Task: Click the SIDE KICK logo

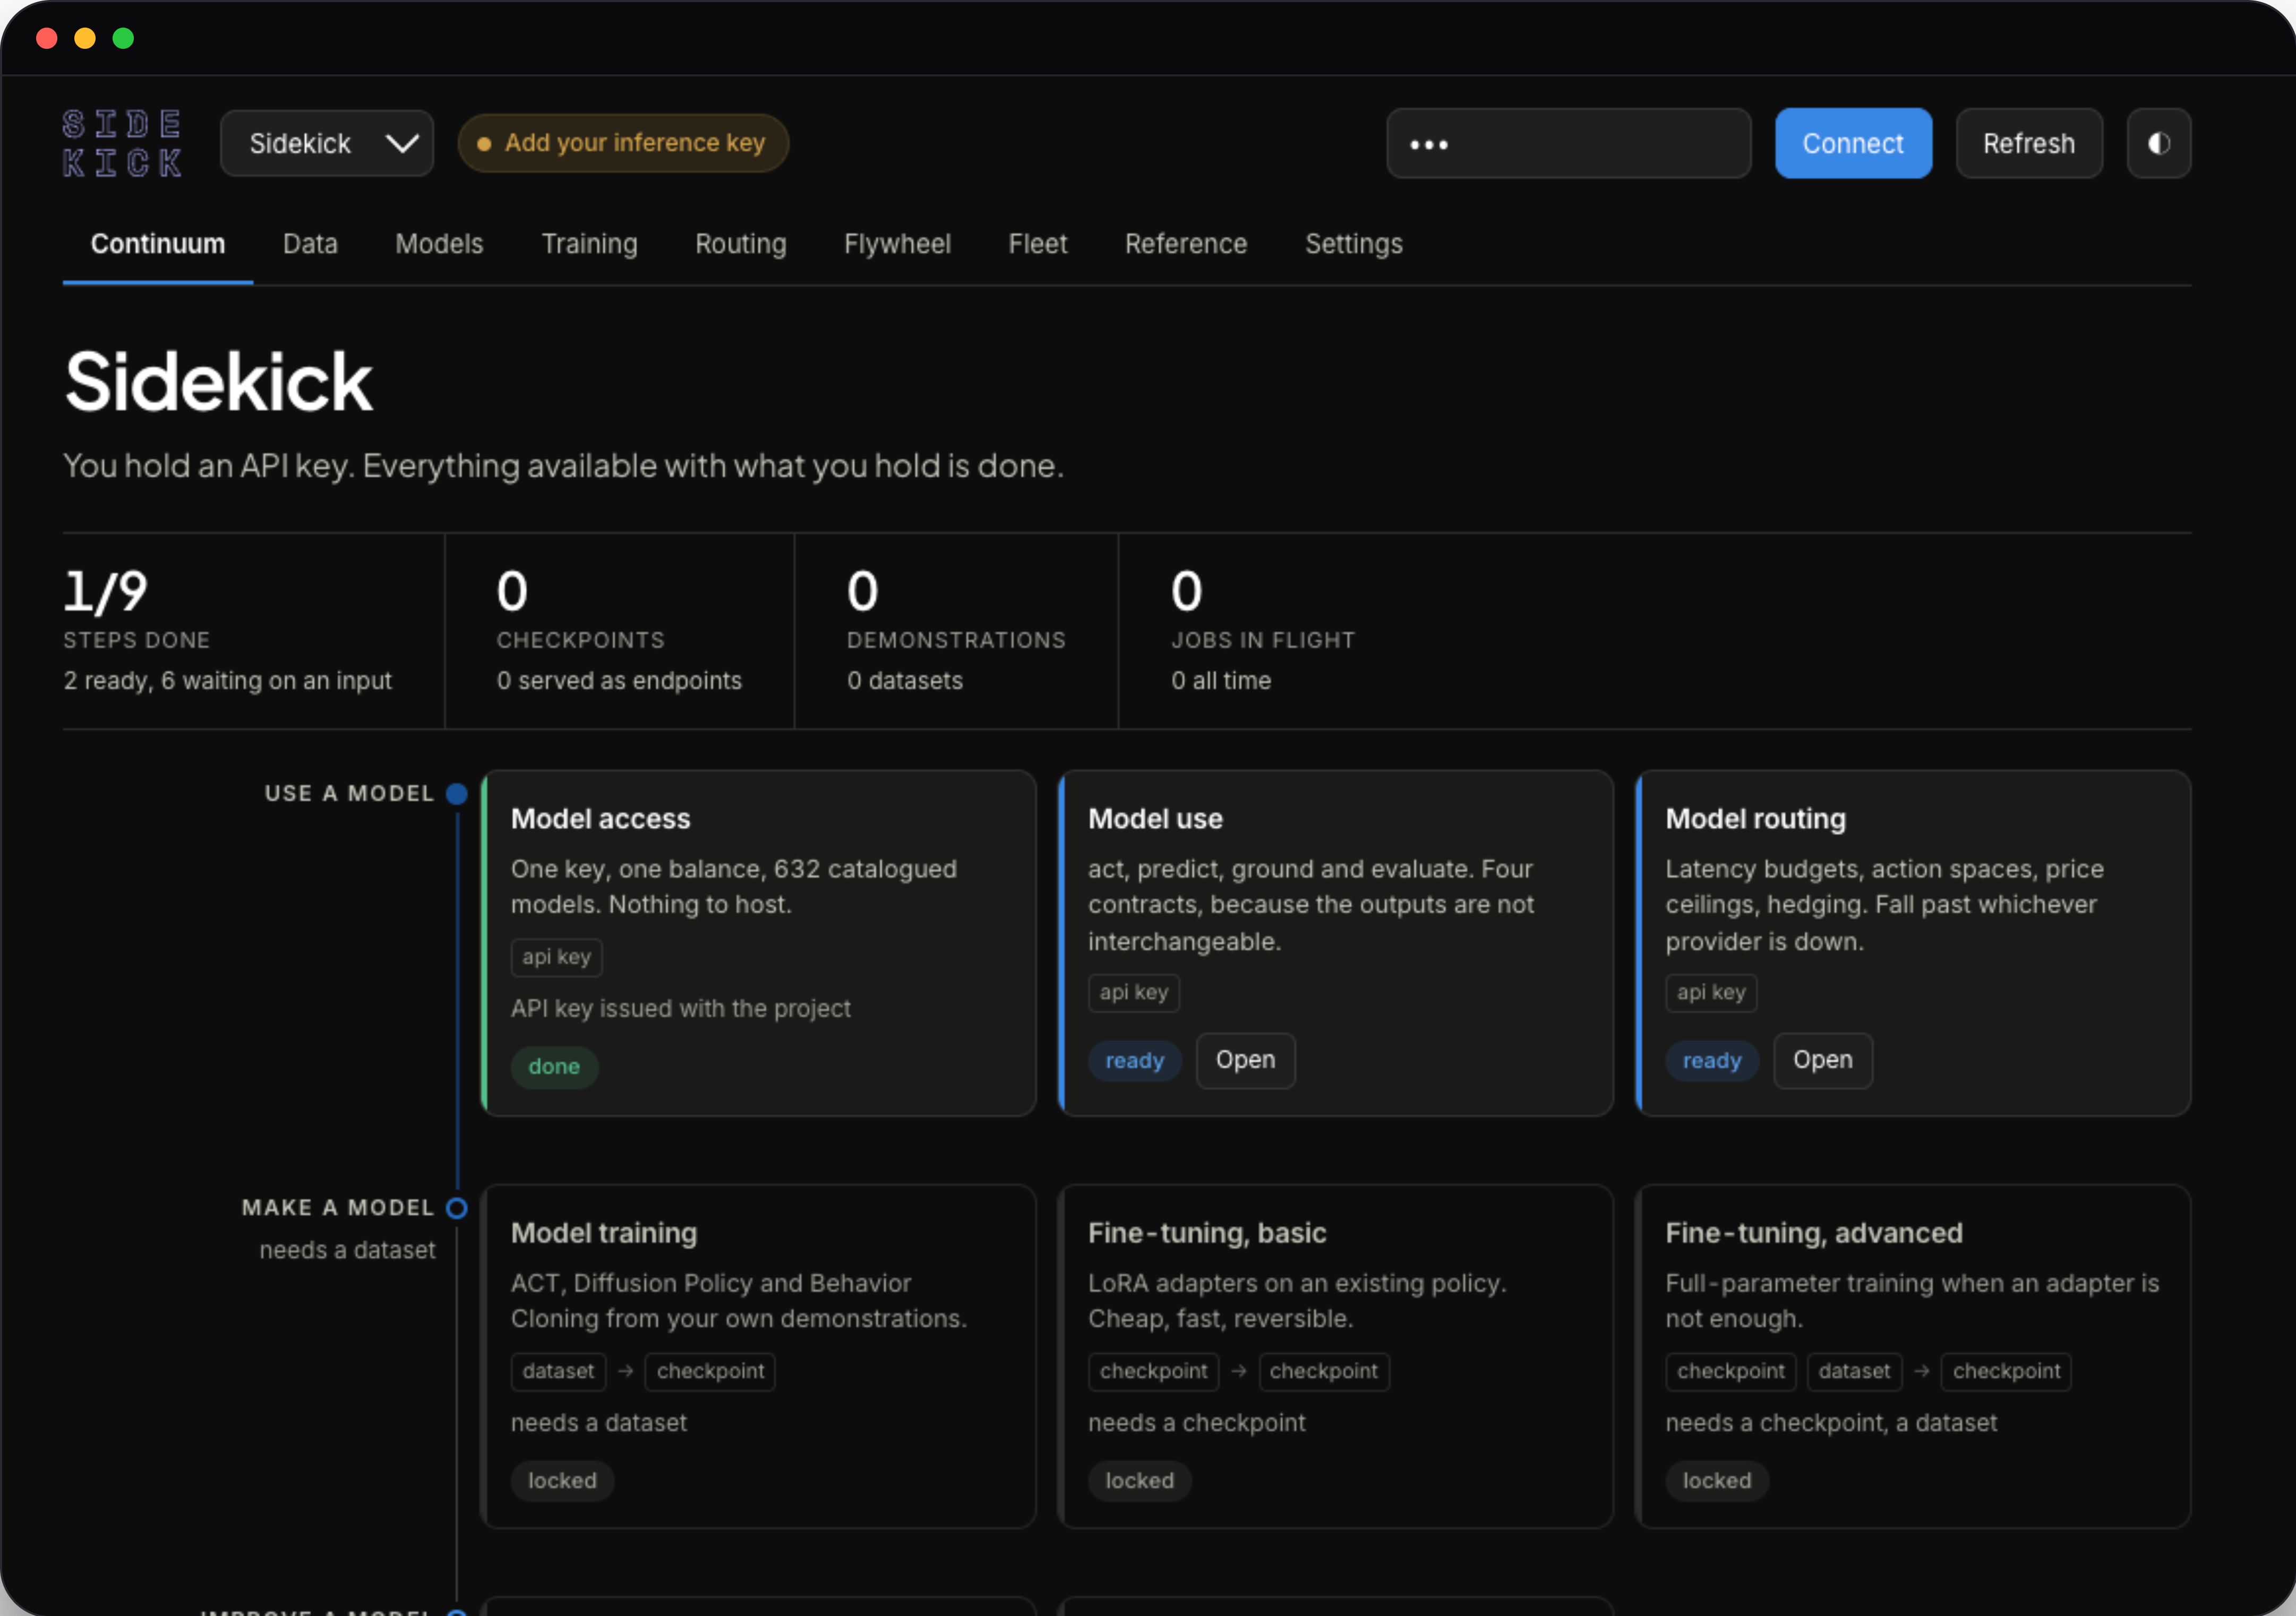Action: (x=122, y=143)
